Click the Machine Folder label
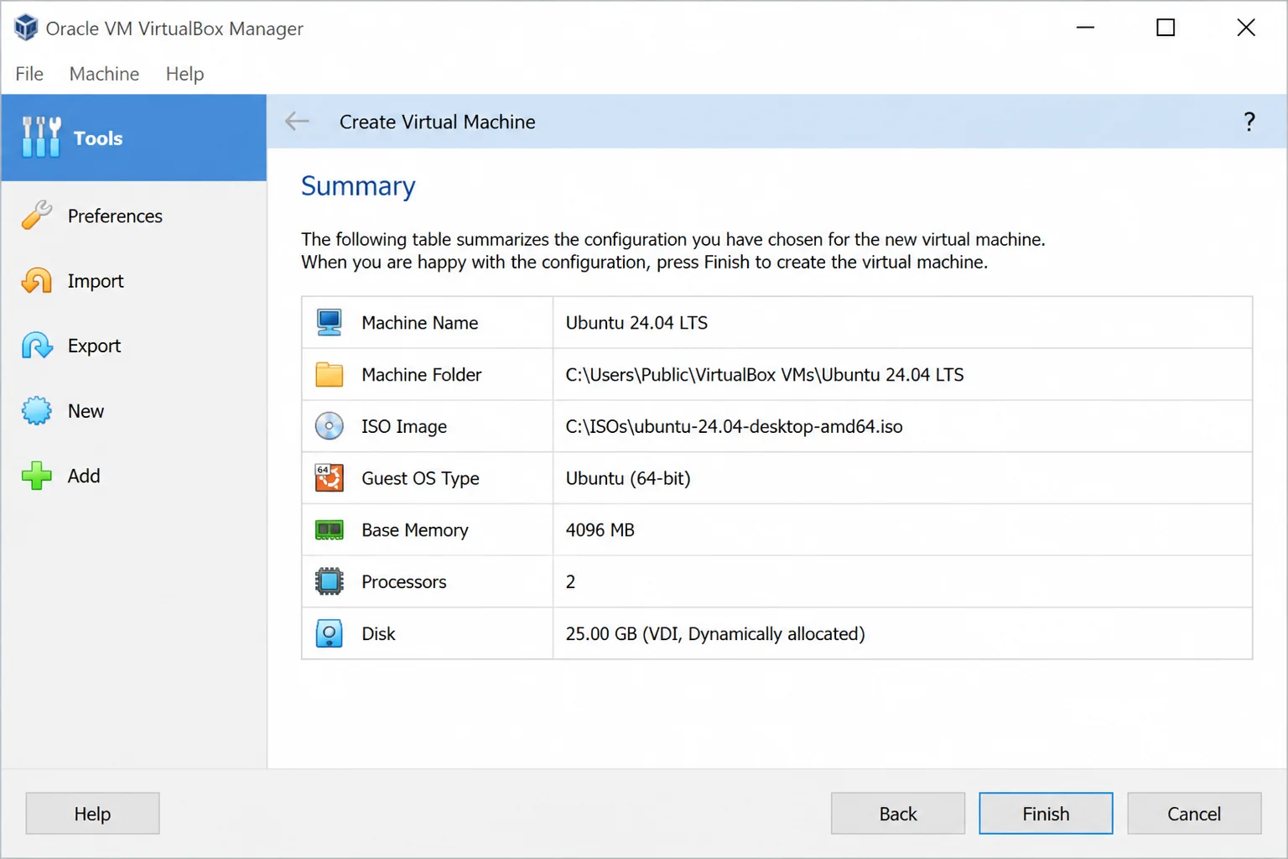This screenshot has height=859, width=1288. click(422, 375)
